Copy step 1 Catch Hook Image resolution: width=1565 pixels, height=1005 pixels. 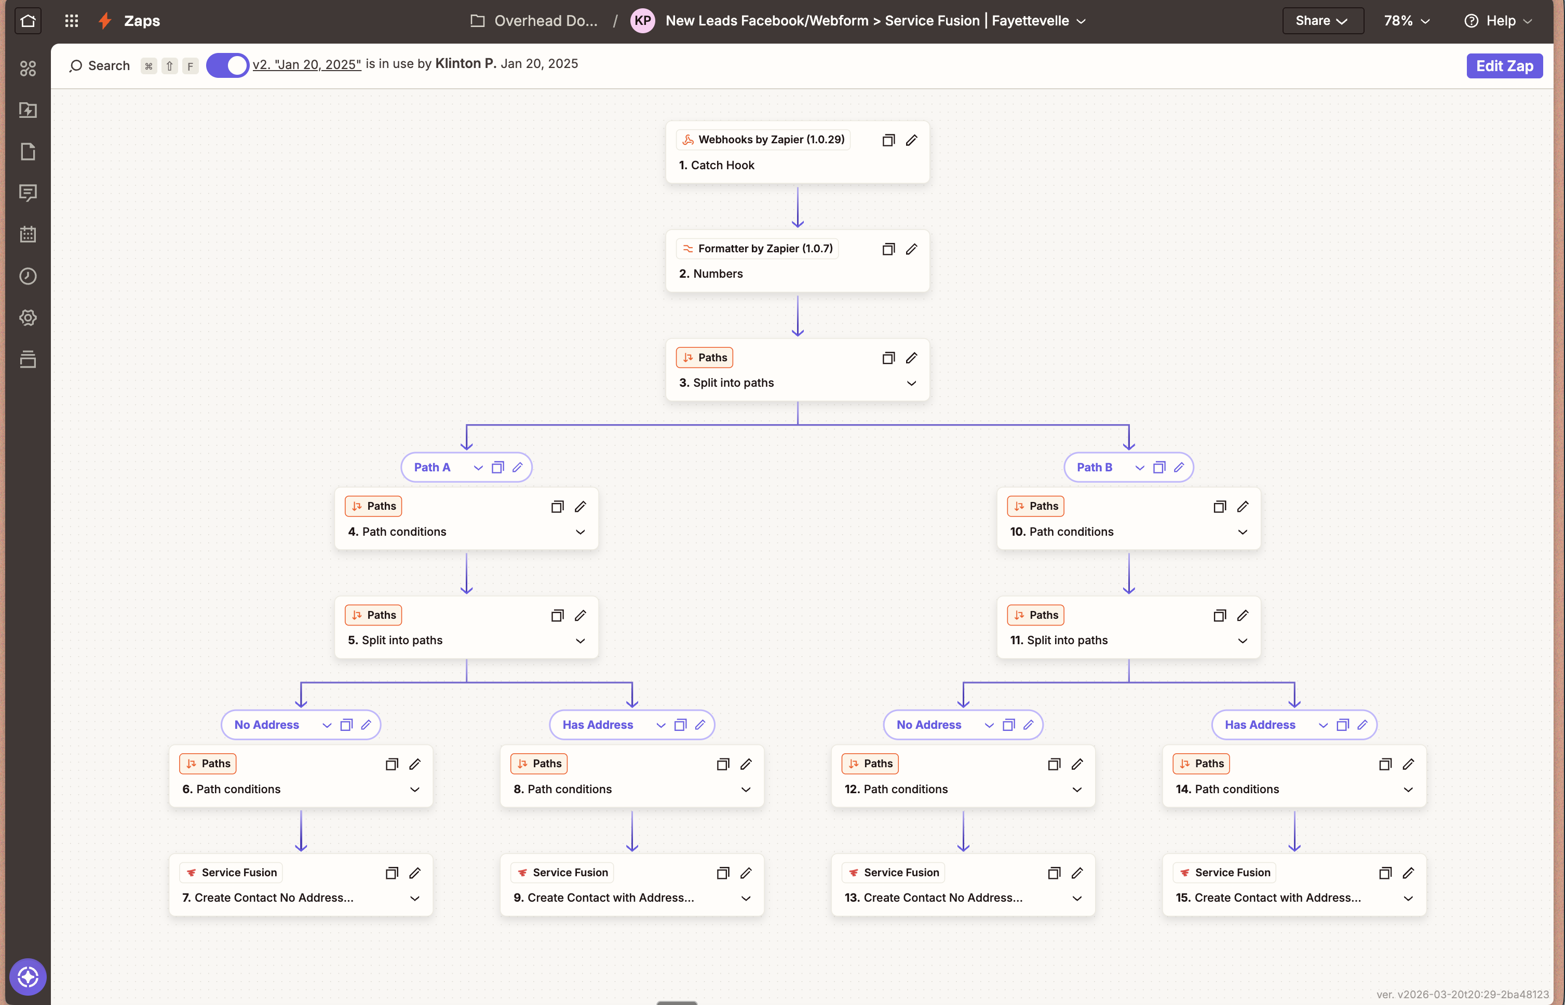point(888,140)
